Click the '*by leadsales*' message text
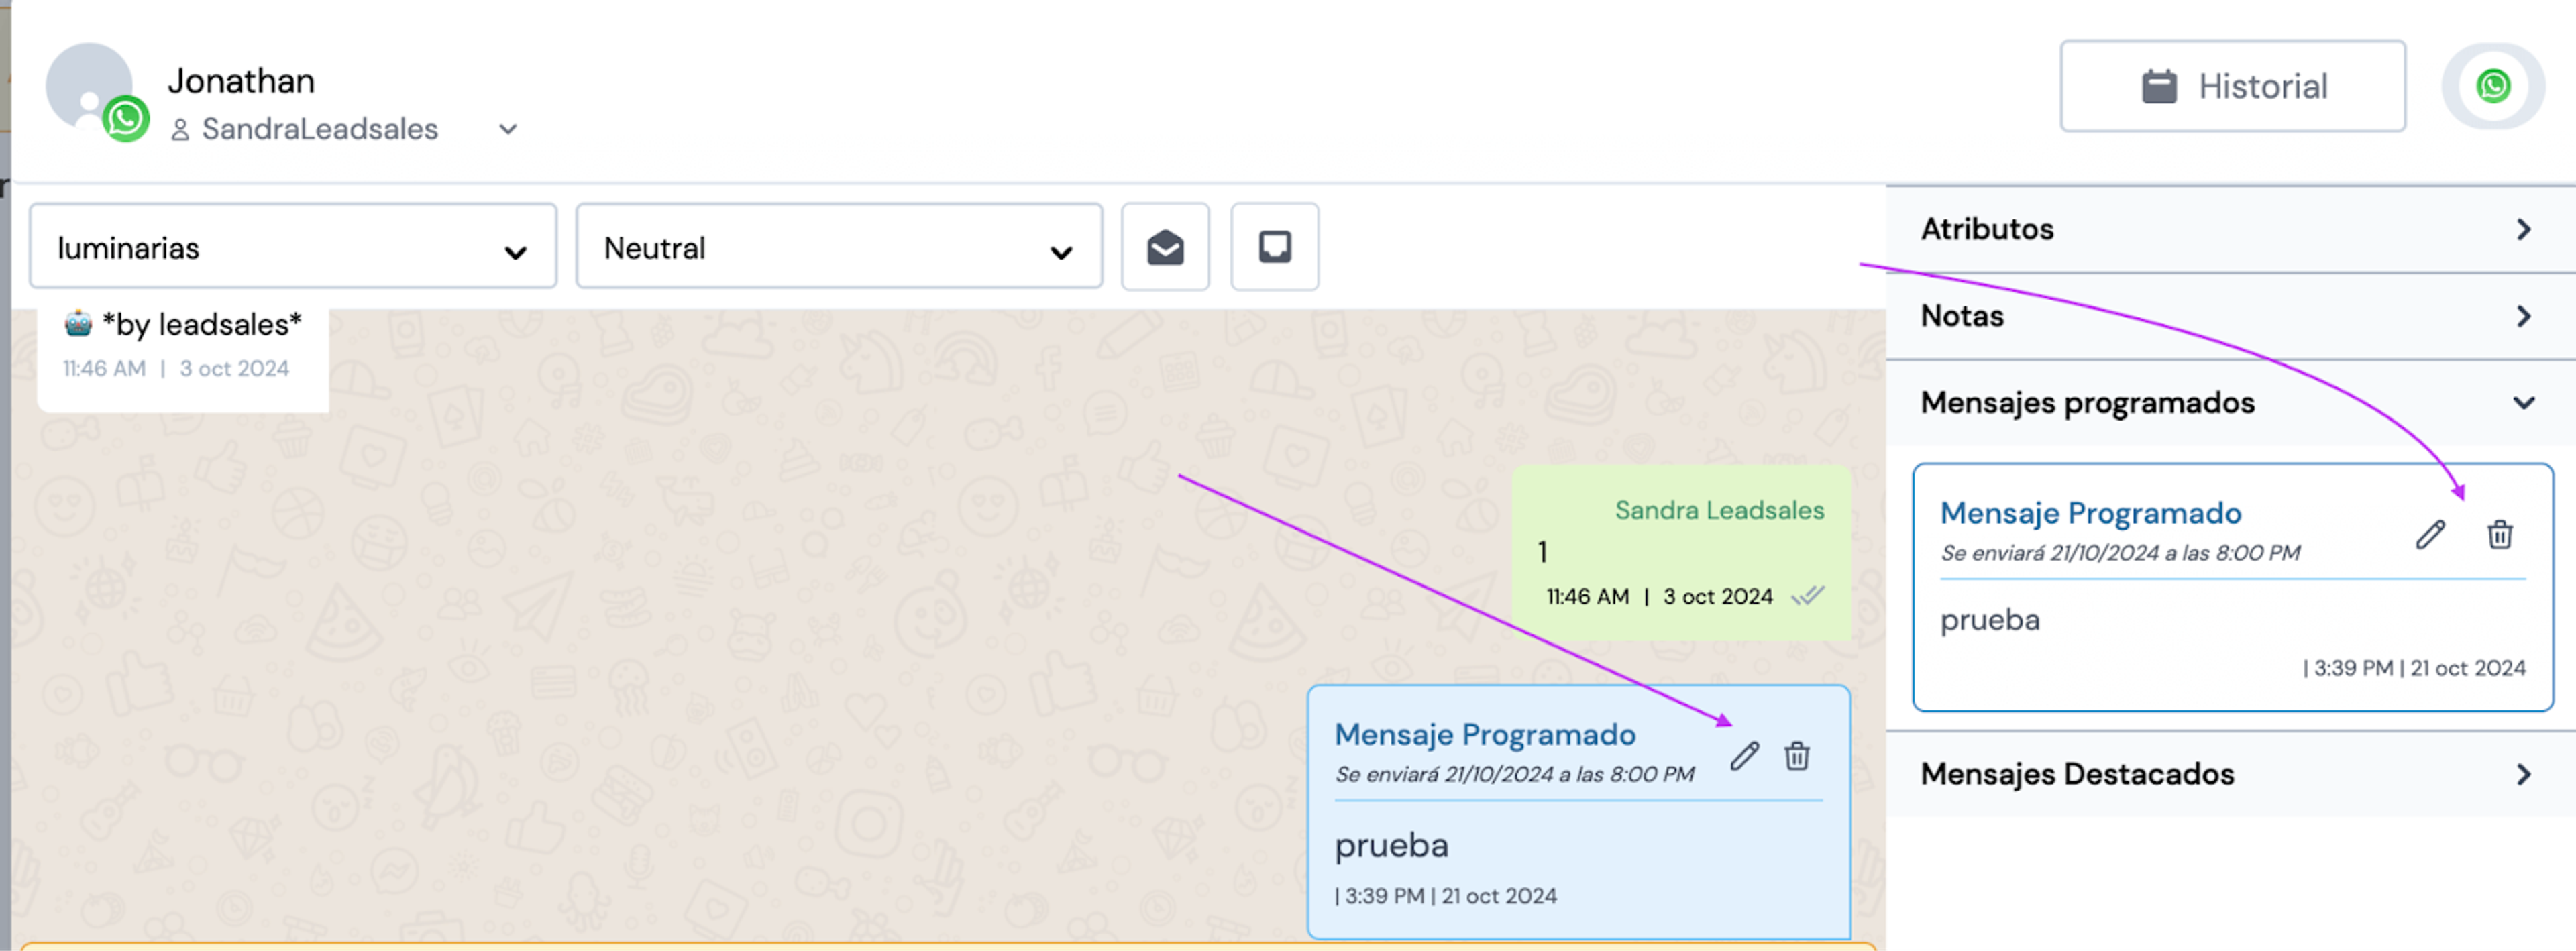The image size is (2576, 951). click(x=201, y=324)
